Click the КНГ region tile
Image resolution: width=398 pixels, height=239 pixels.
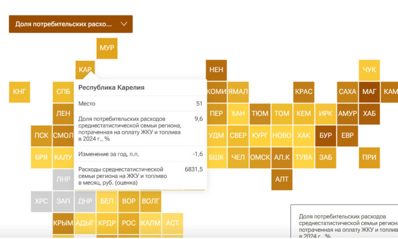coord(19,92)
